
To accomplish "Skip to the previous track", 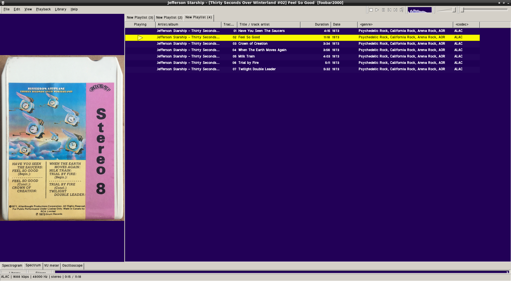I will coord(389,10).
